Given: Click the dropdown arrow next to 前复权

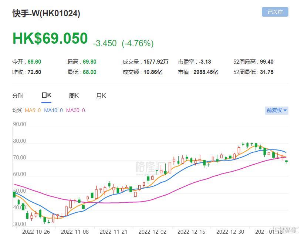Looking at the screenshot, I should pyautogui.click(x=285, y=111).
